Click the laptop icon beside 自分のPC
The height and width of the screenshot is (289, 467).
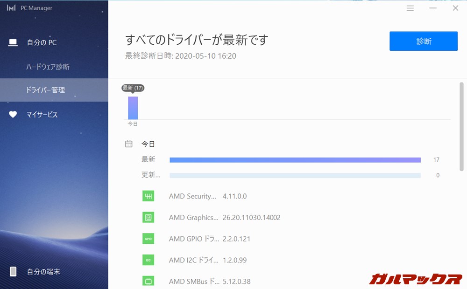(x=12, y=42)
